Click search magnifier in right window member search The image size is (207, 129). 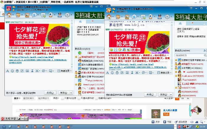click(x=205, y=55)
